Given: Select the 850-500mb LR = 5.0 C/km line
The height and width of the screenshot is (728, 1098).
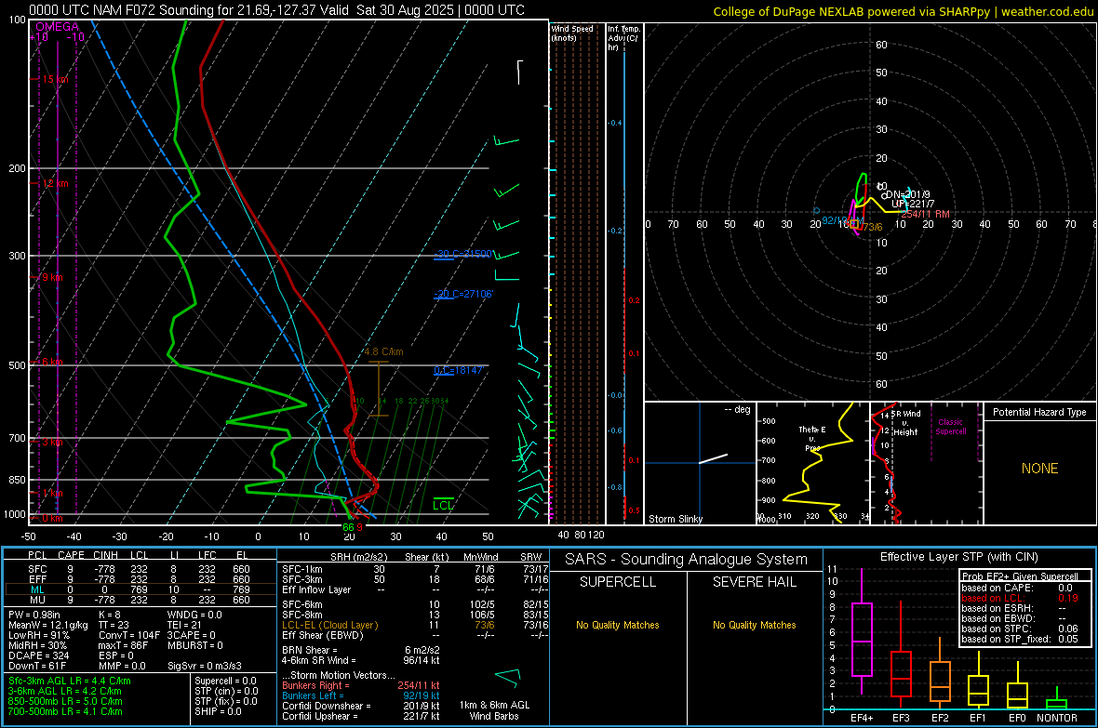Looking at the screenshot, I should [x=65, y=701].
